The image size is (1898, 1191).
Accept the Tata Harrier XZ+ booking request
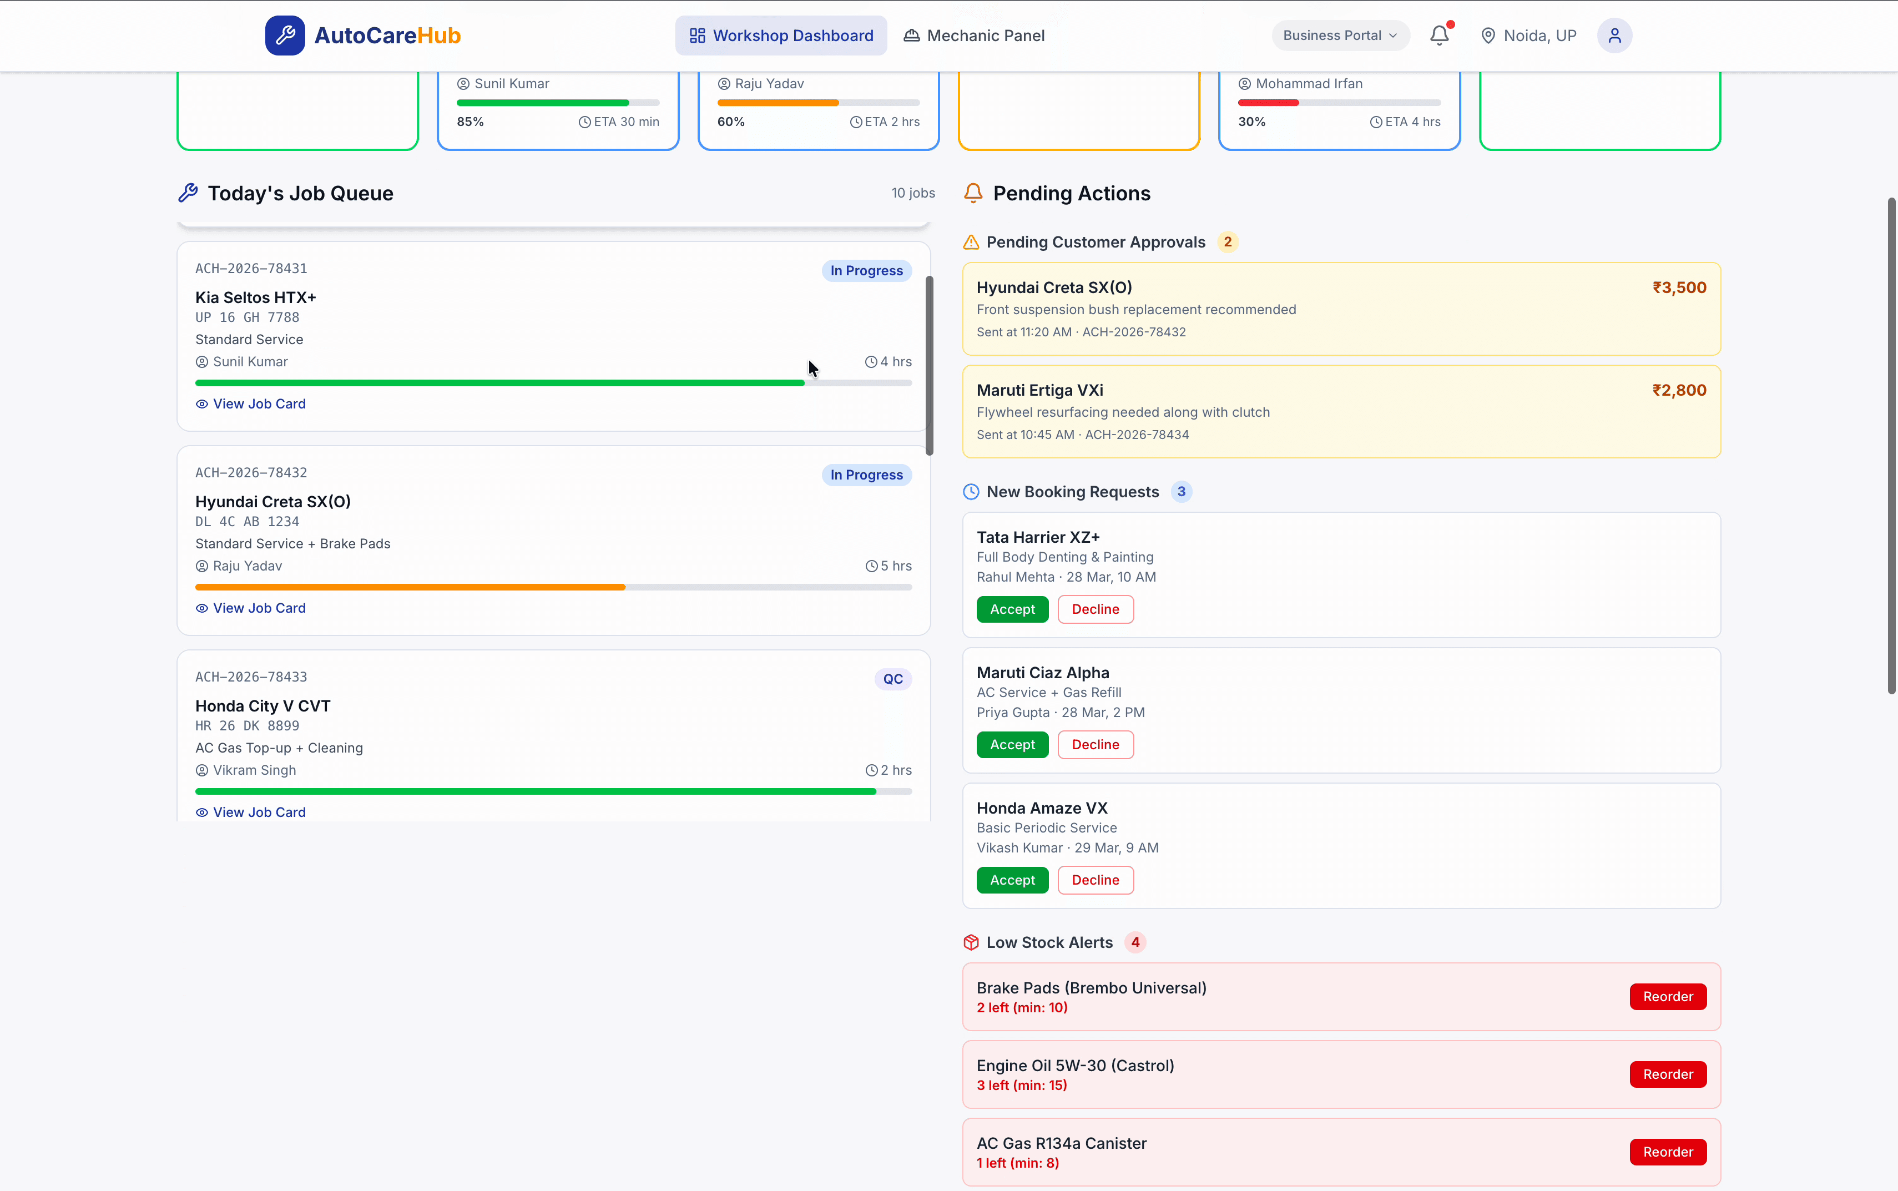(x=1011, y=609)
